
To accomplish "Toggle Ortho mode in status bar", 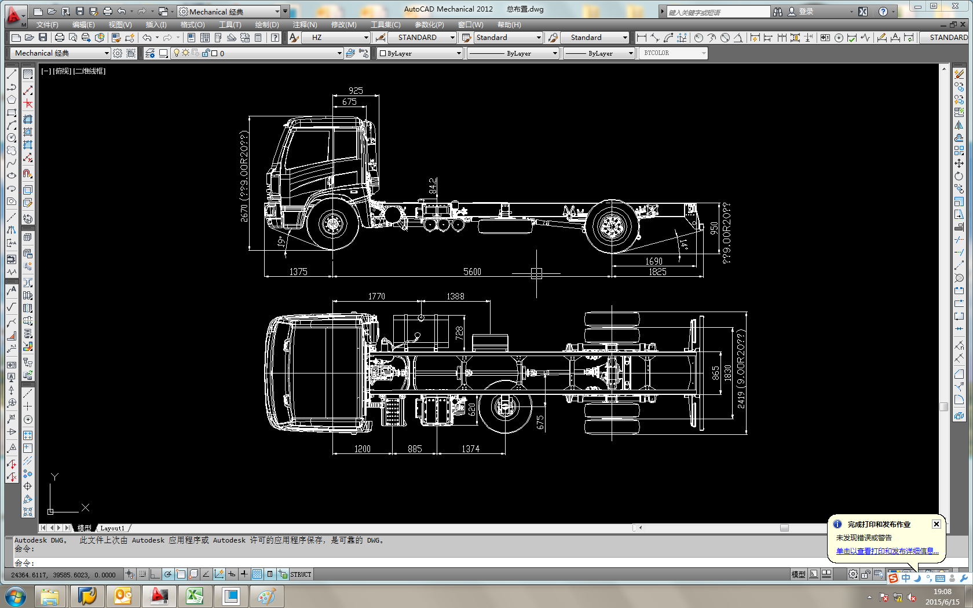I will click(x=155, y=574).
